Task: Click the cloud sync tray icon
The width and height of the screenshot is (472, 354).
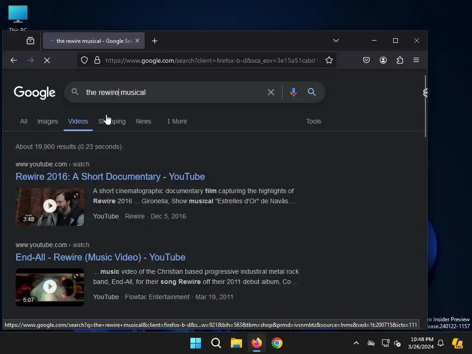Action: tap(371, 343)
